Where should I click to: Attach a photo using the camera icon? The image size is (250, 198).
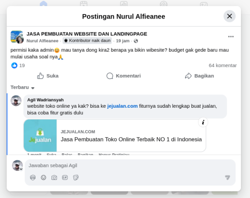point(54,177)
